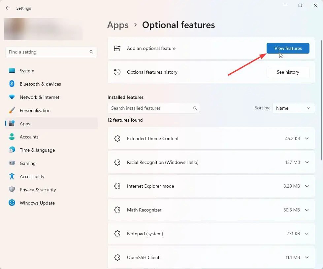This screenshot has height=269, width=323.
Task: Expand the OpenSSH Client details chevron
Action: coord(307,258)
